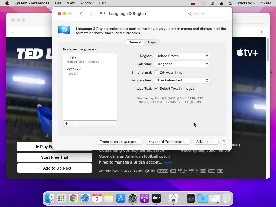Select Русский in preferred languages list
The height and width of the screenshot is (207, 276).
coord(90,71)
